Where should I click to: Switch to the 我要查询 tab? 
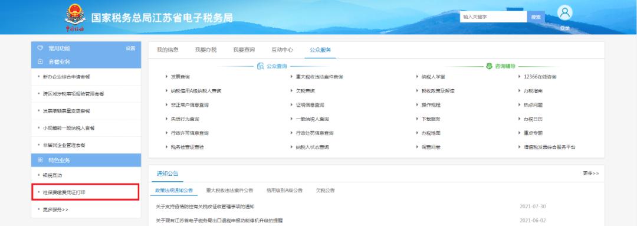point(244,50)
